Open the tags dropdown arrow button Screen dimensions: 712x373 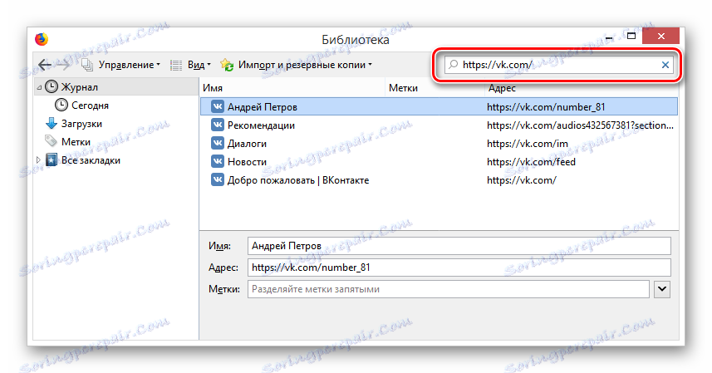[x=662, y=289]
